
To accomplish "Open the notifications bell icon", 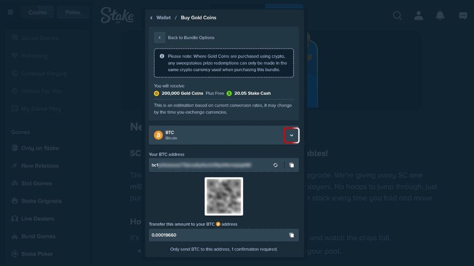I will coord(440,15).
